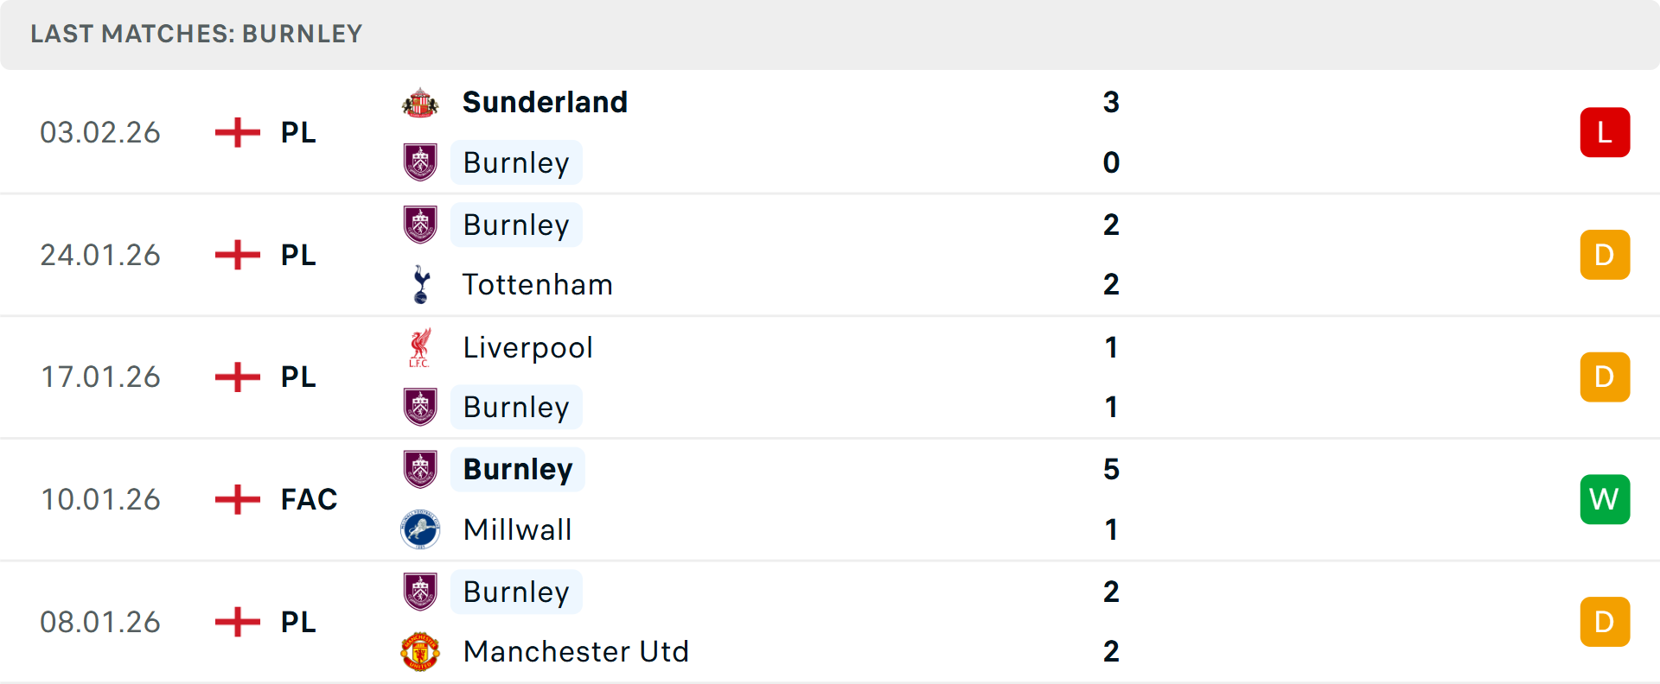
Task: Open the Manchester Utd team link
Action: coord(576,651)
